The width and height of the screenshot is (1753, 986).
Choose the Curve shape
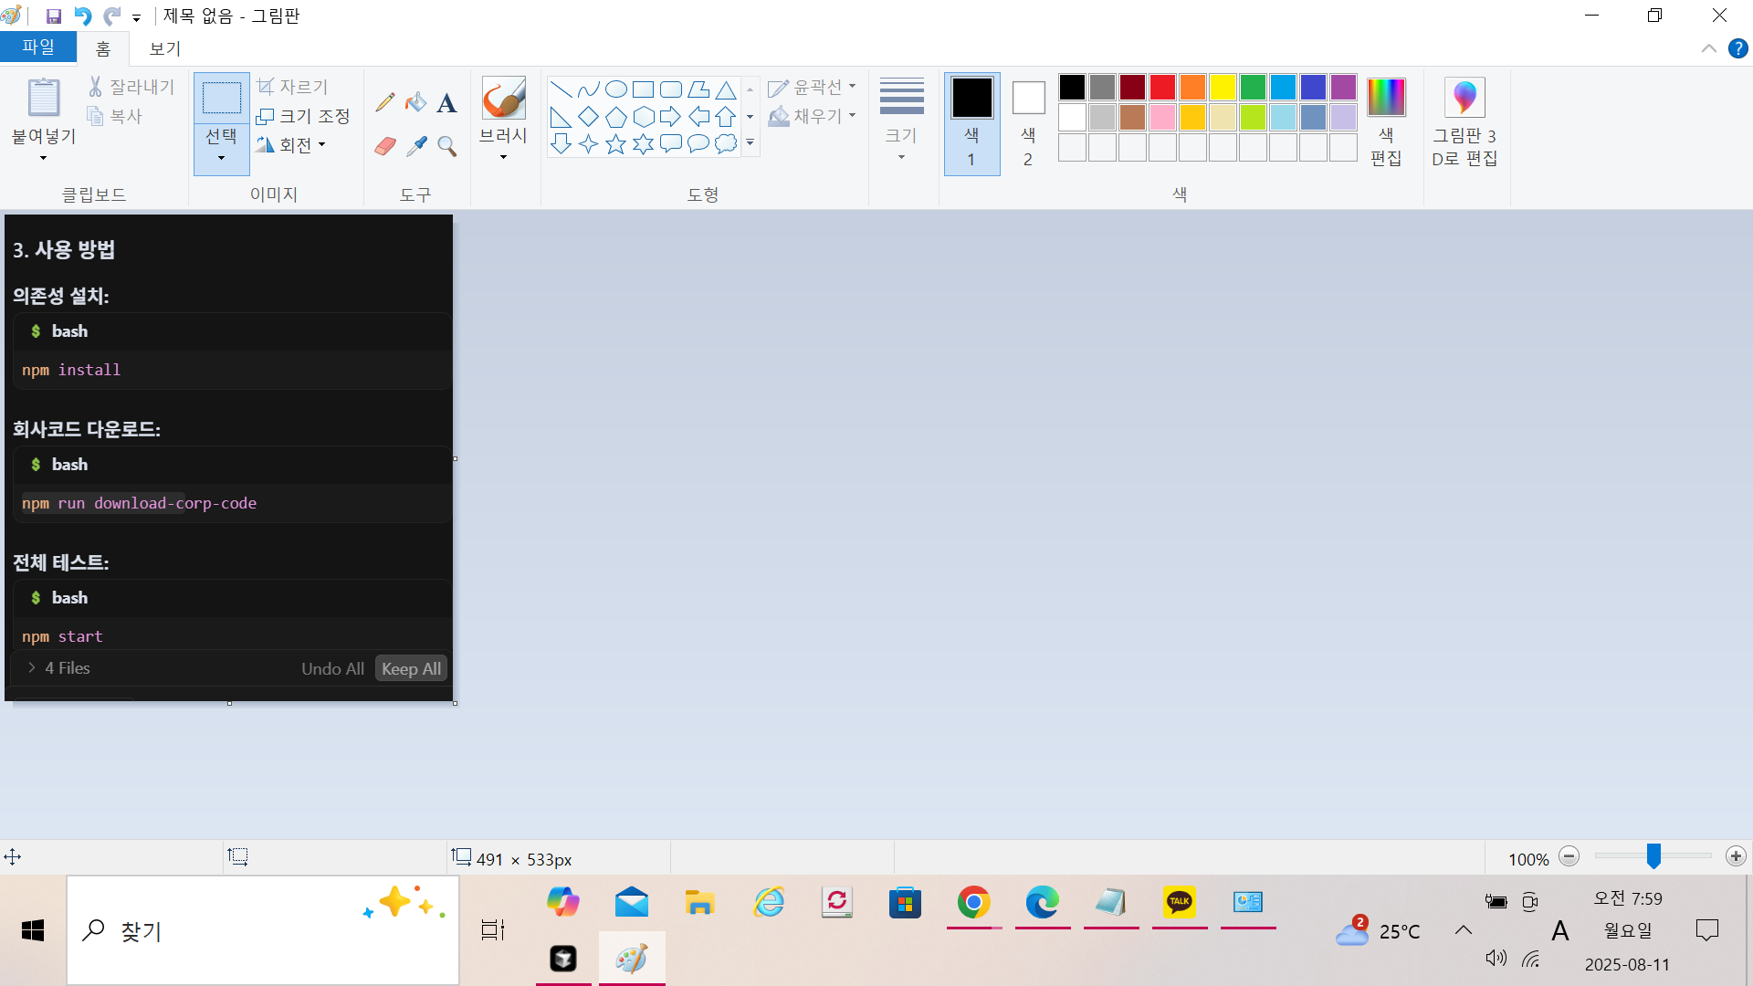(x=589, y=89)
